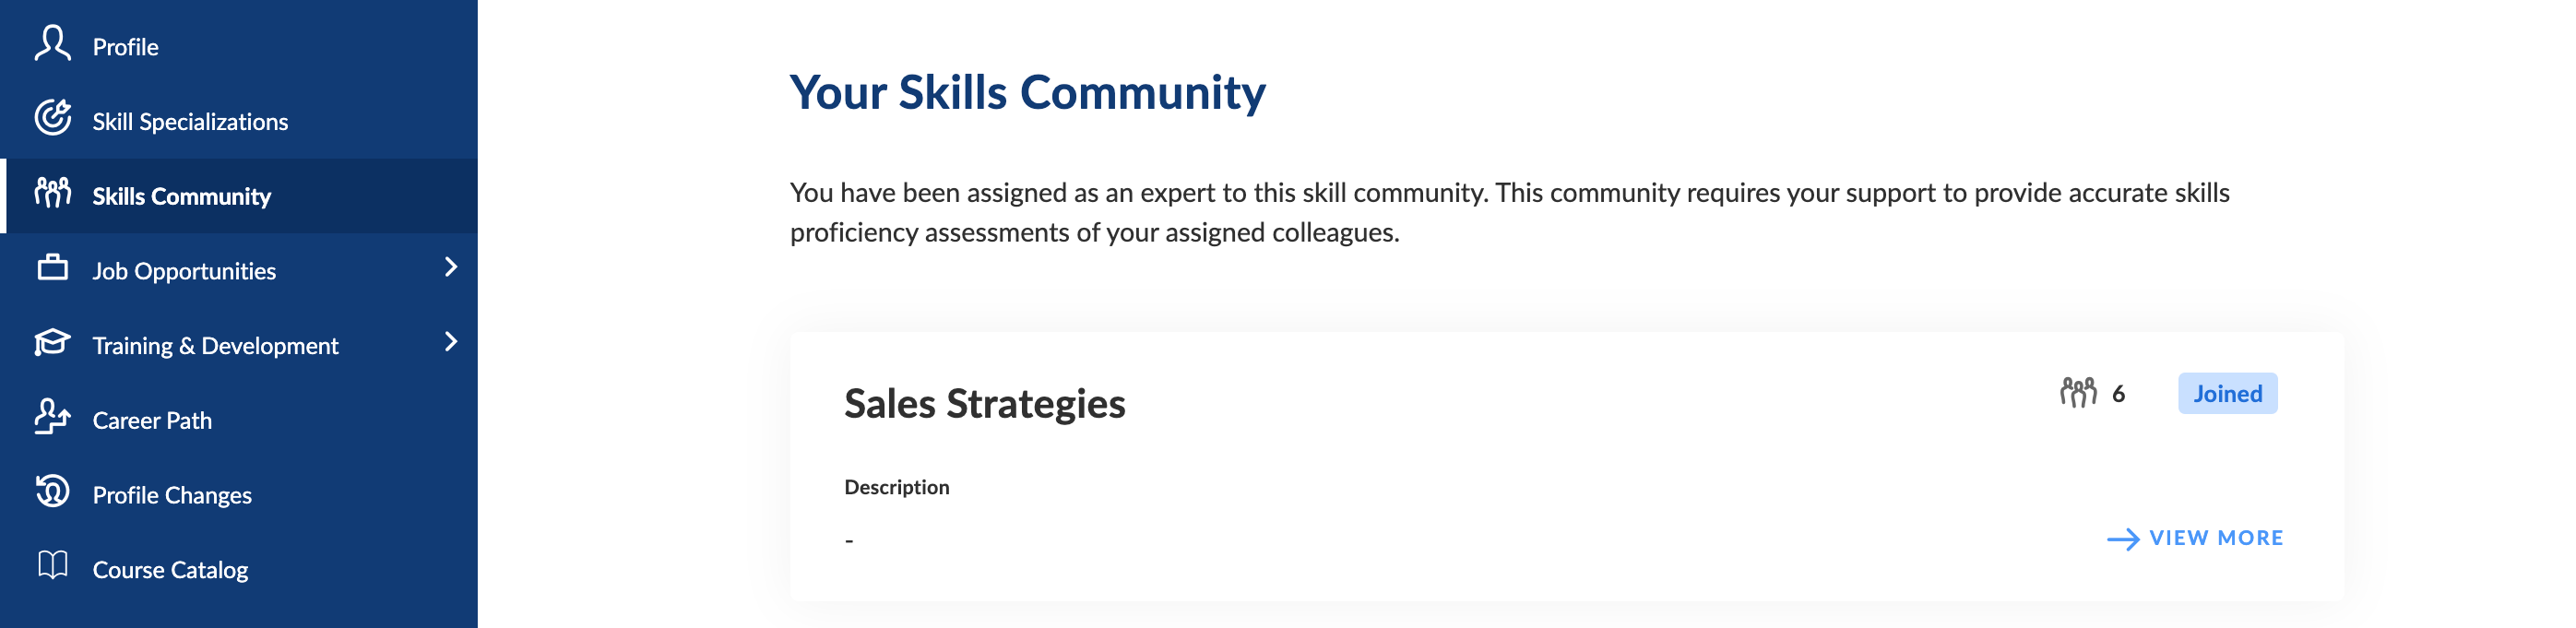This screenshot has width=2576, height=628.
Task: Click the Job Opportunities briefcase icon
Action: click(x=52, y=268)
